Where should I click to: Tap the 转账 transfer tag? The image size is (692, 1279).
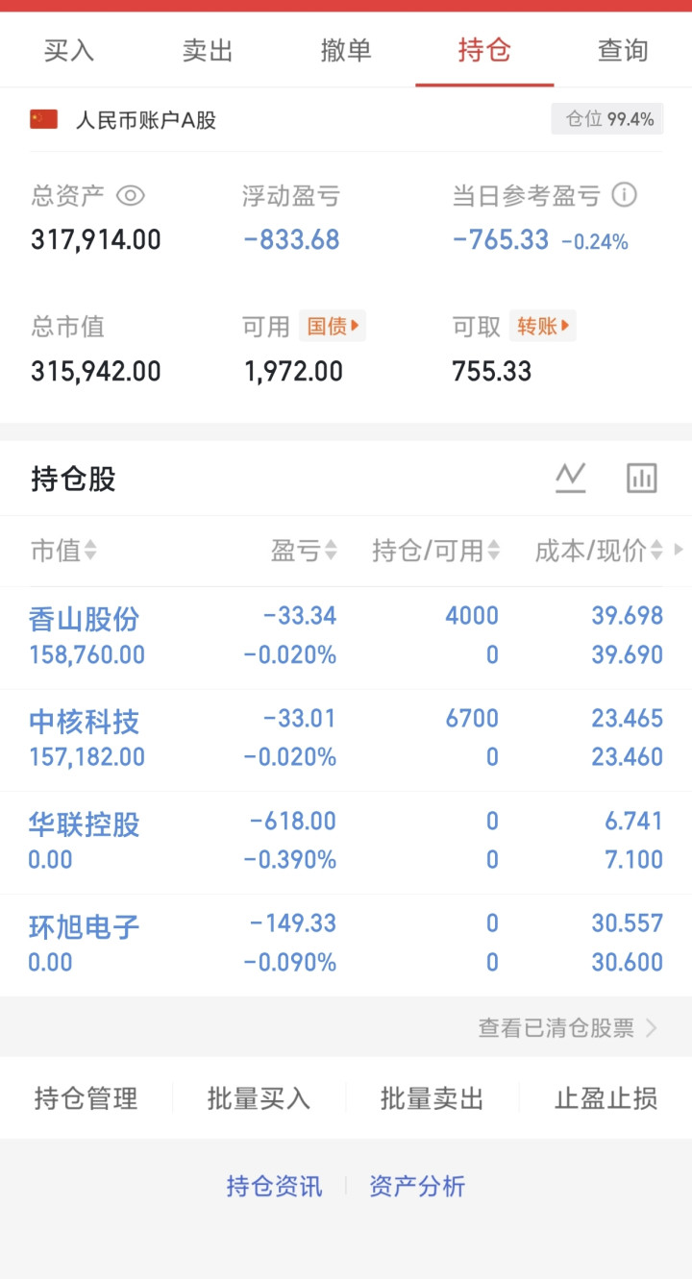(542, 327)
